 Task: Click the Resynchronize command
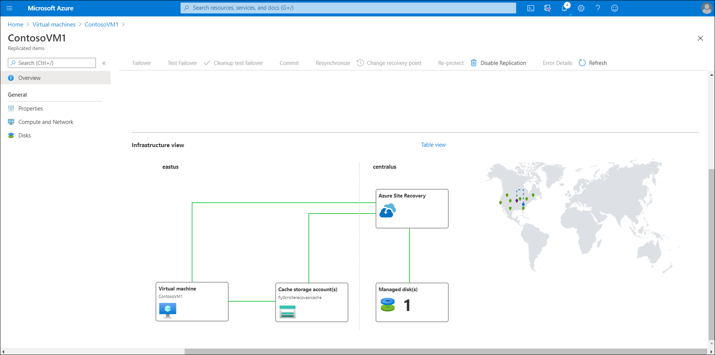pyautogui.click(x=333, y=63)
